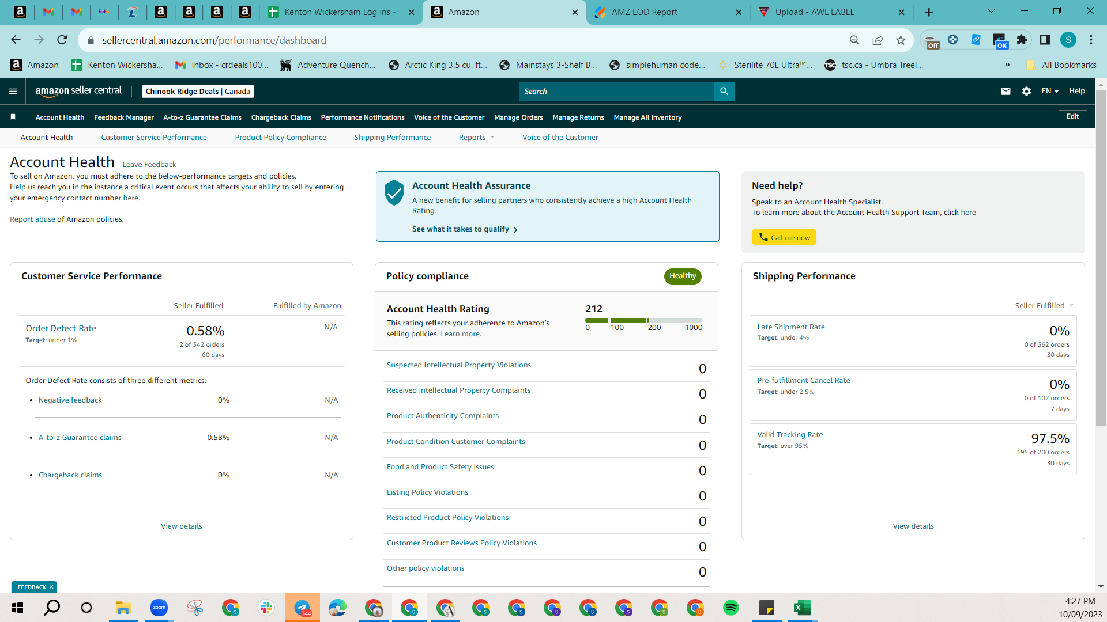Open the Seller Central hamburger navigation menu

pos(13,91)
